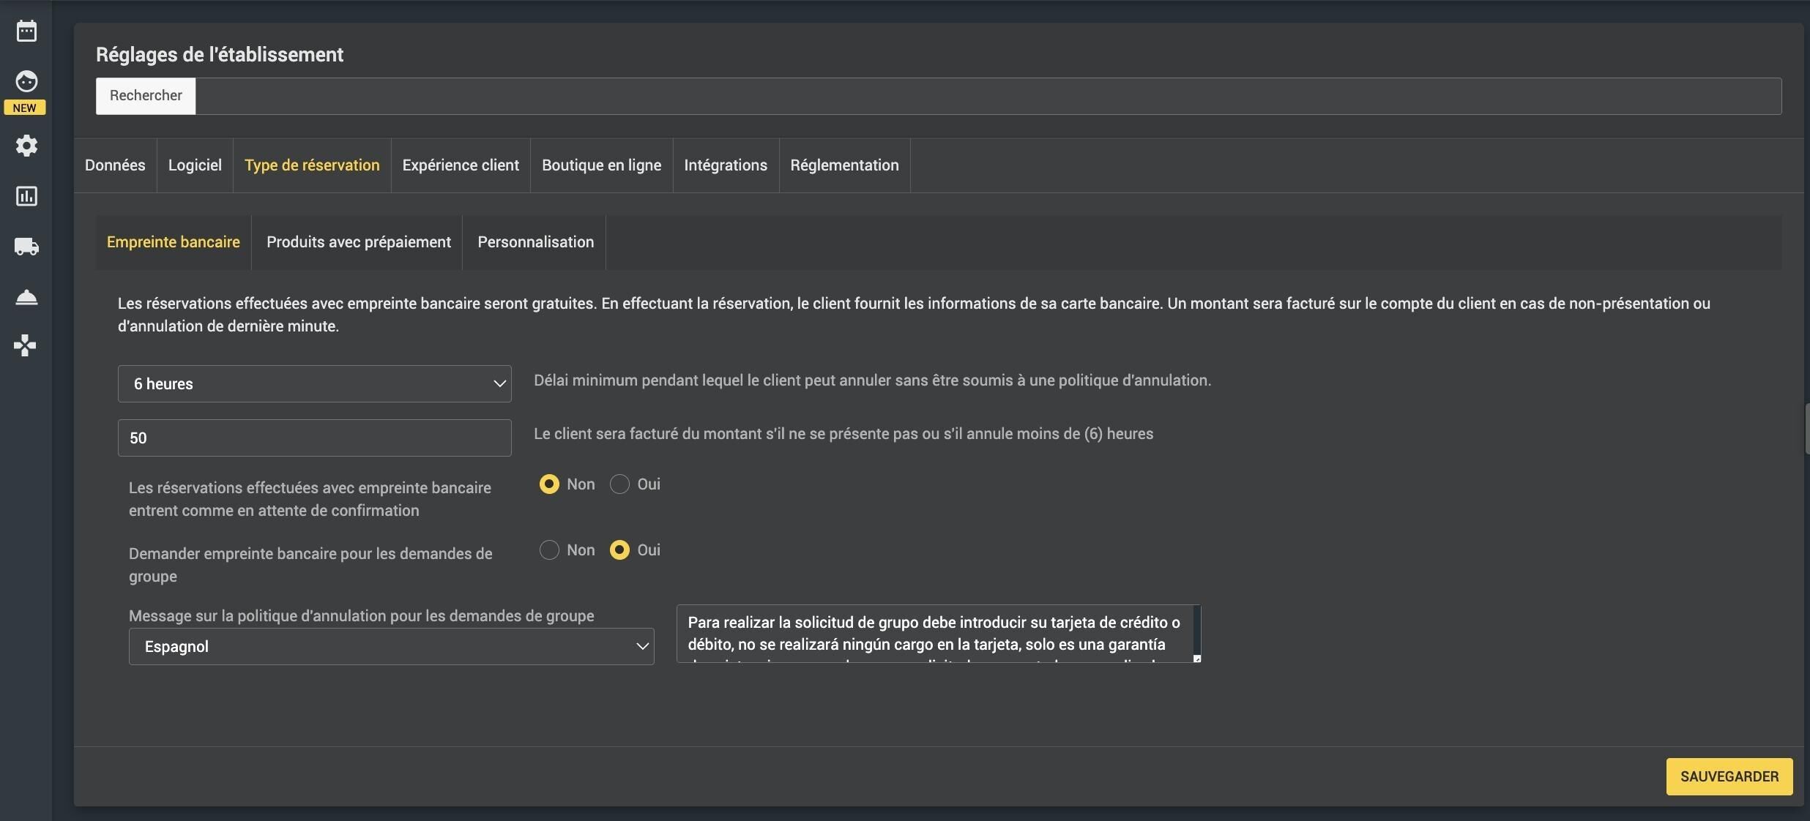Switch to the Expérience client tab
This screenshot has height=821, width=1810.
point(461,165)
